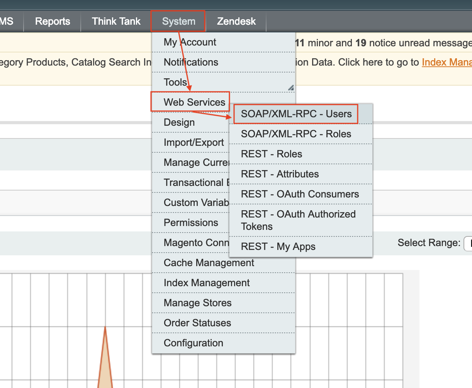Open Manage Currency menu entry
Screen dimensions: 472x388
tap(190, 162)
